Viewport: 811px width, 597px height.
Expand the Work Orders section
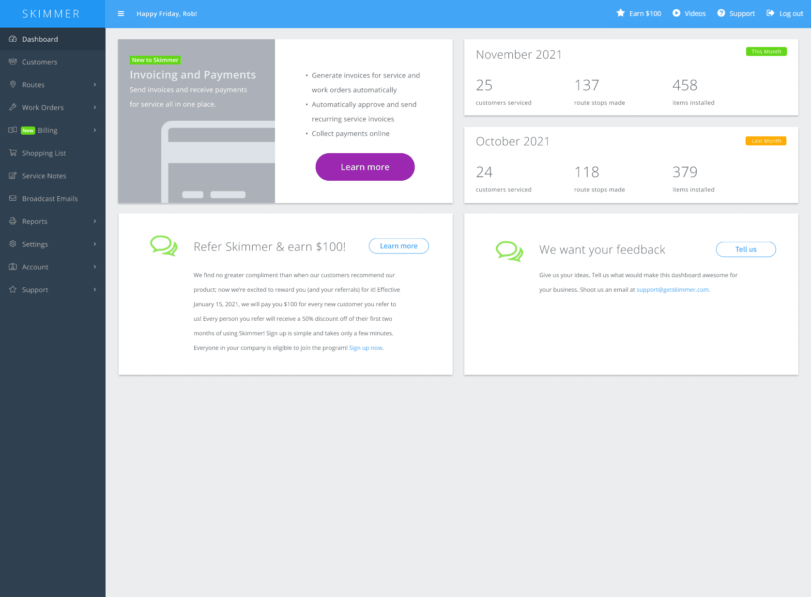[x=94, y=107]
